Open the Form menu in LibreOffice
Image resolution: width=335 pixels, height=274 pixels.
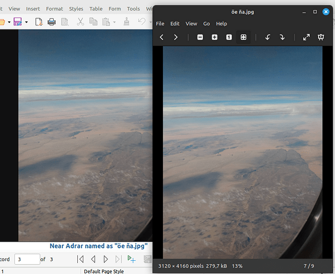115,9
